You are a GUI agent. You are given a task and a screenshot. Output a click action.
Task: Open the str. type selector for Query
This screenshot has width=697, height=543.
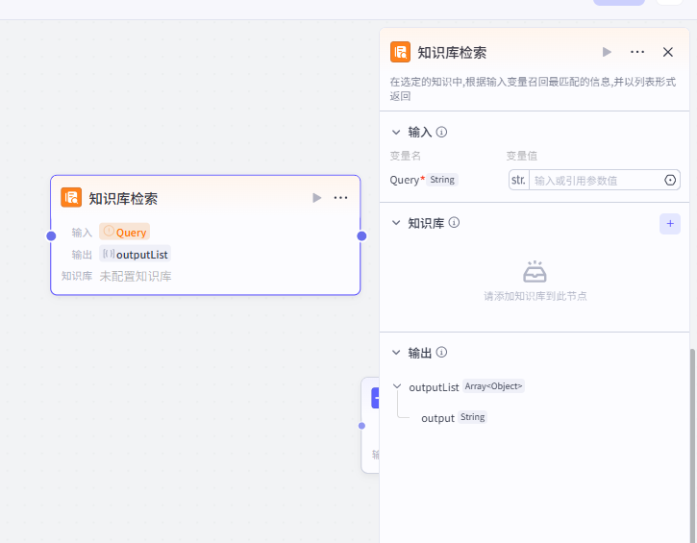pyautogui.click(x=518, y=180)
